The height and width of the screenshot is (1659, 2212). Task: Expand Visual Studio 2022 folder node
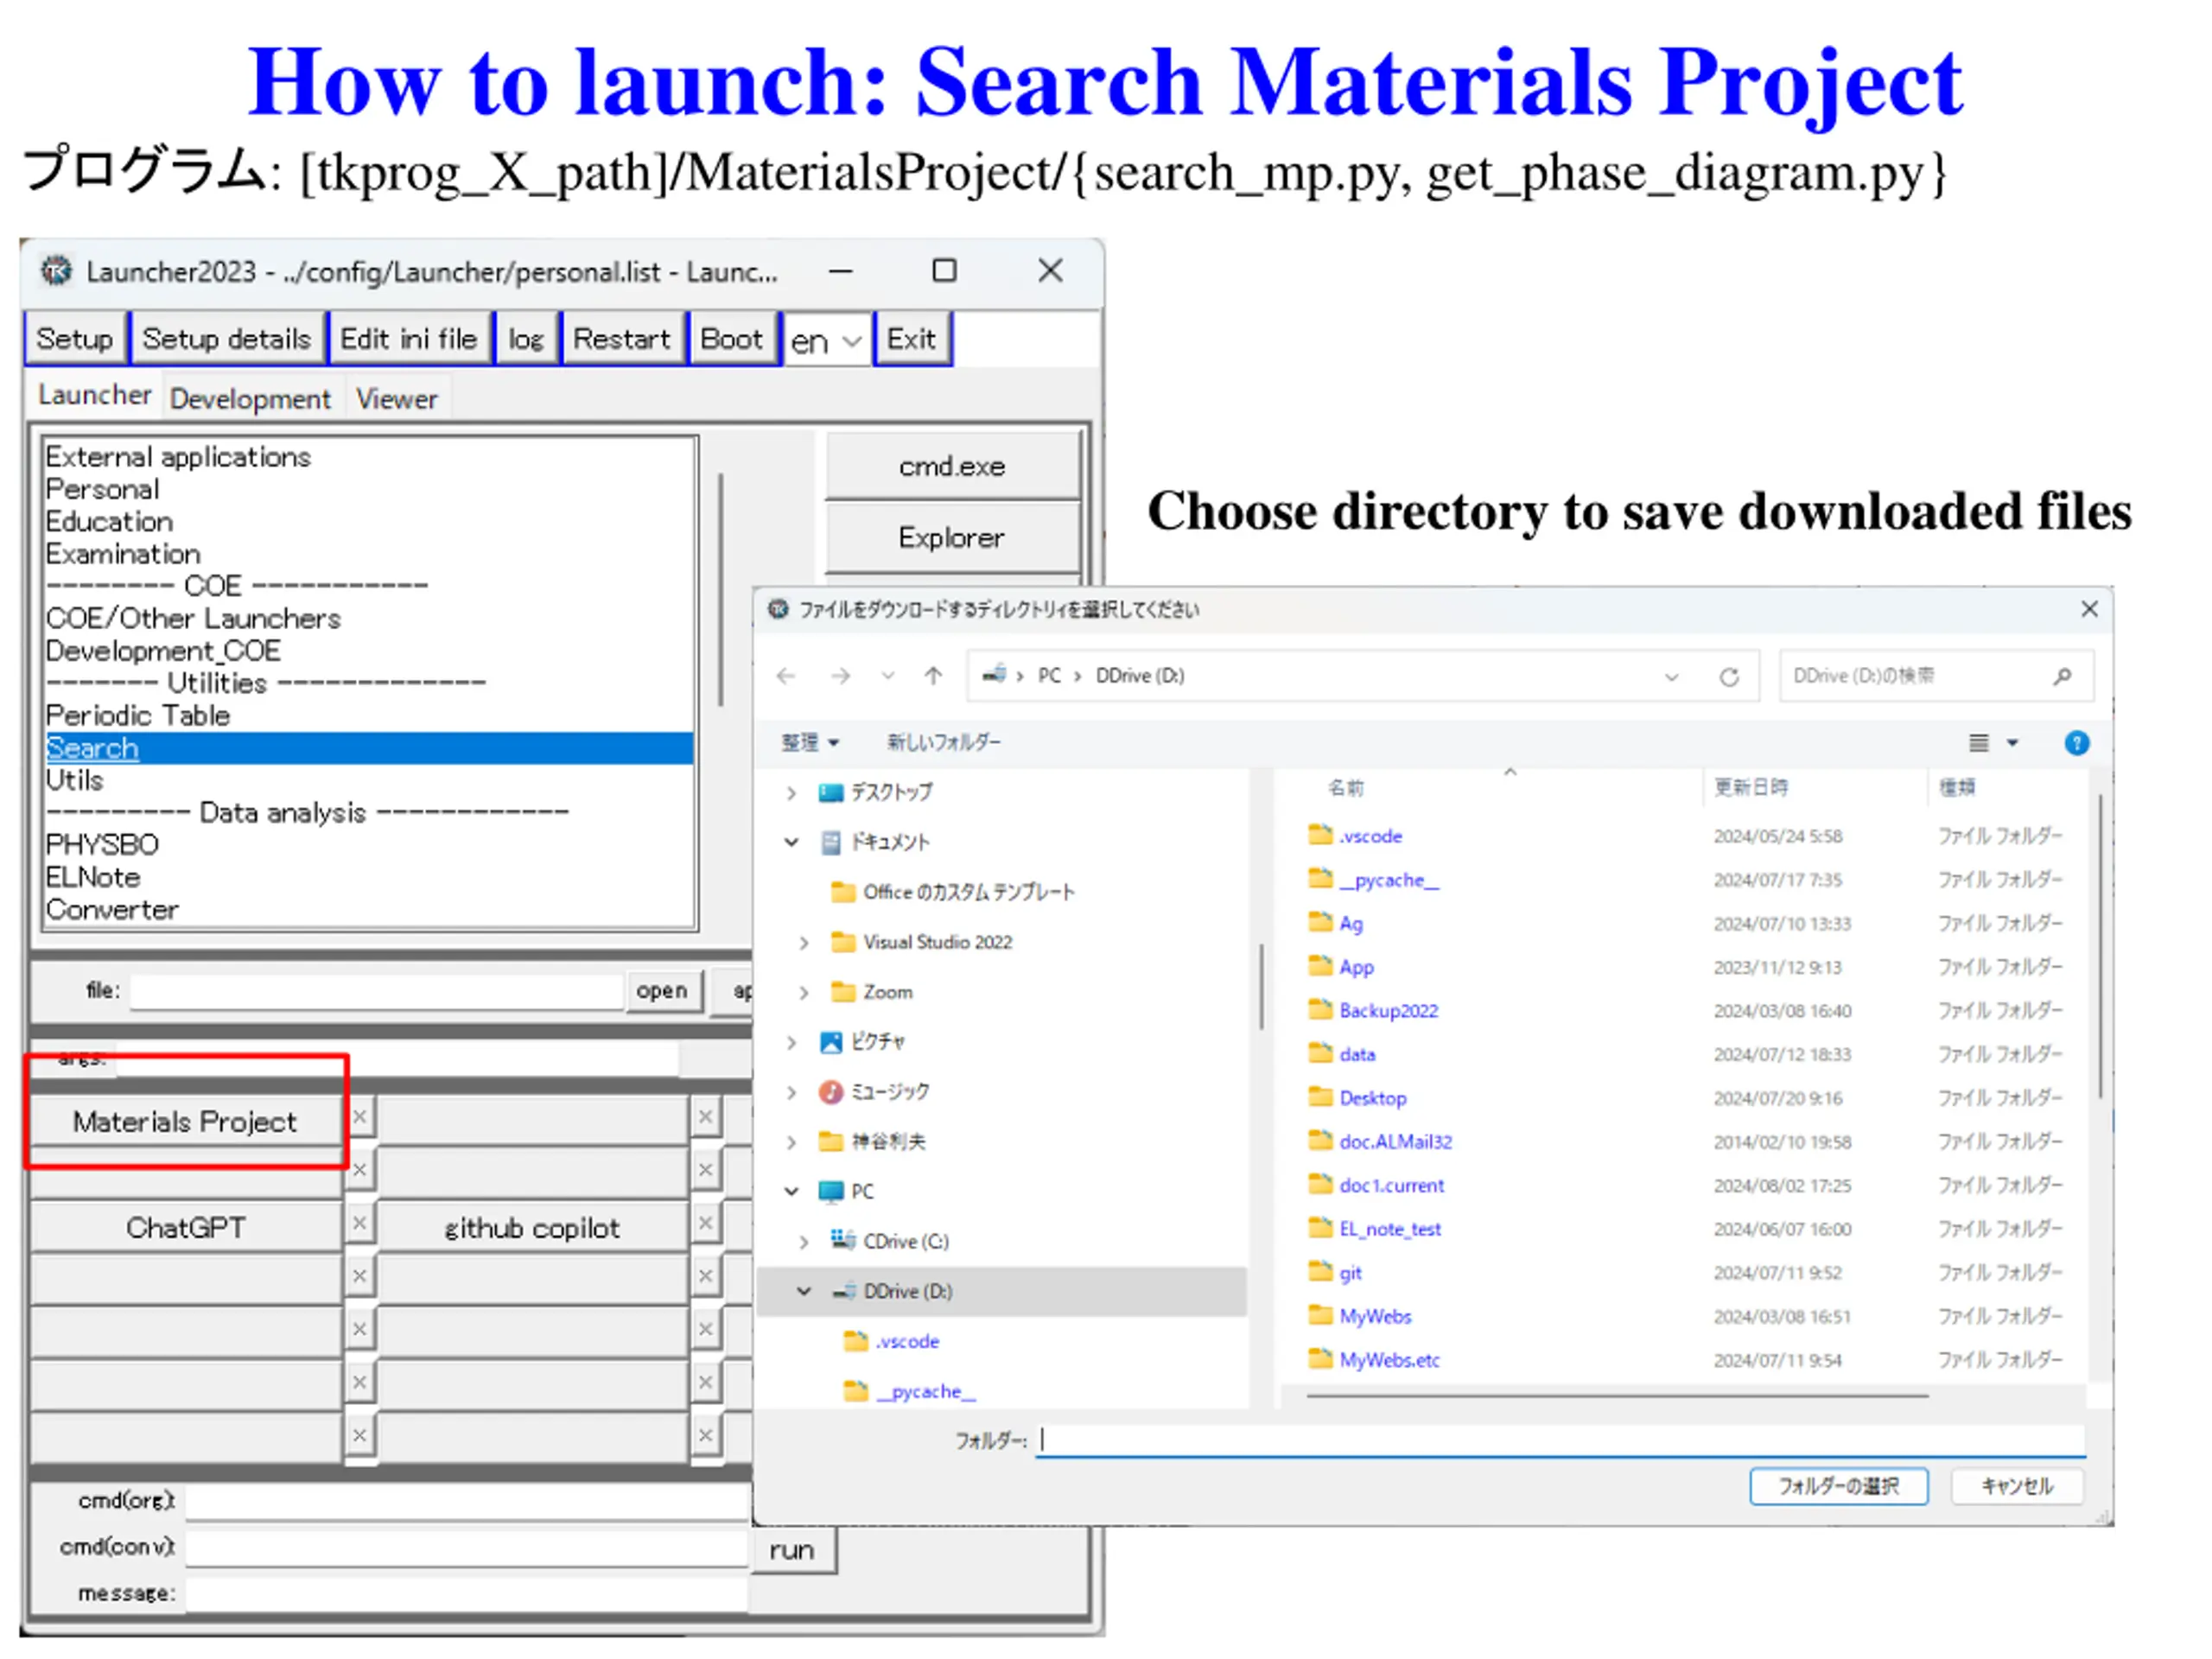pos(804,943)
